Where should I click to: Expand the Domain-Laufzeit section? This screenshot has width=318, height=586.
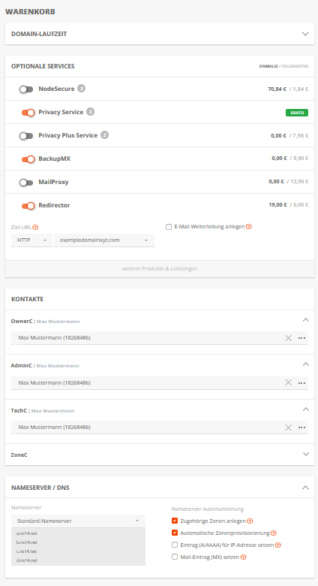(305, 34)
